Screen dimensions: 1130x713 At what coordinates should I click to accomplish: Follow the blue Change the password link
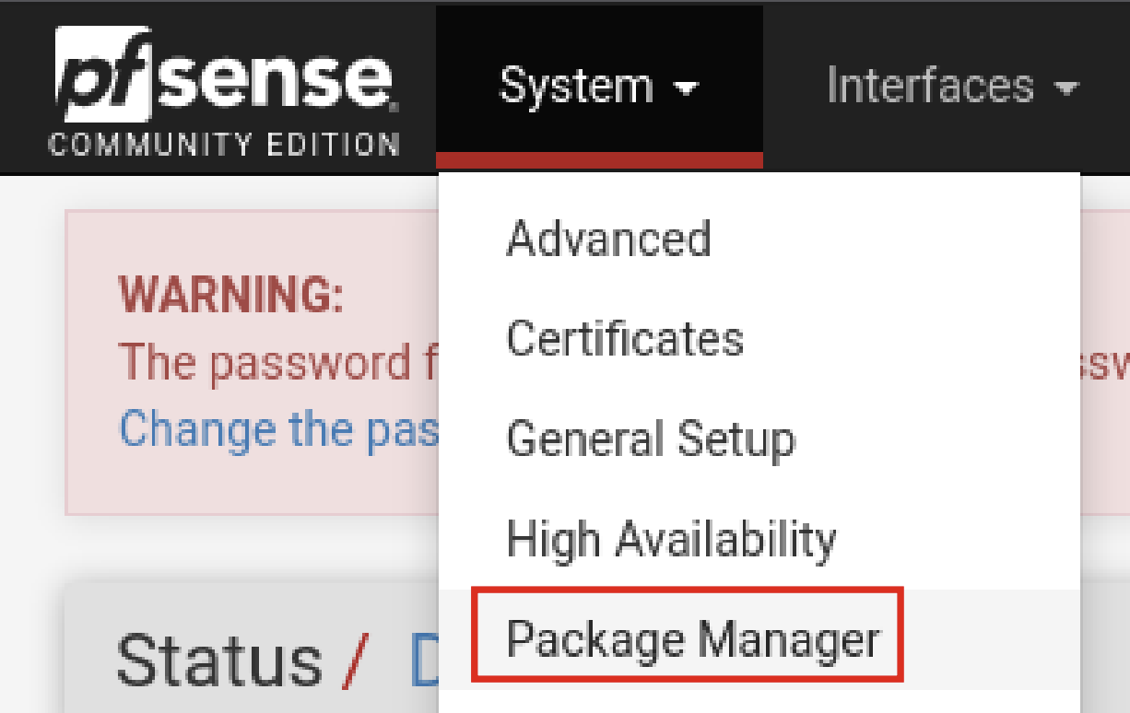(x=278, y=429)
